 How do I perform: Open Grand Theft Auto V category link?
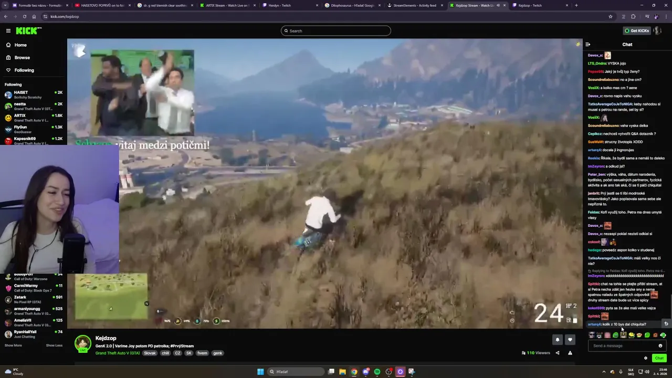[x=118, y=353]
